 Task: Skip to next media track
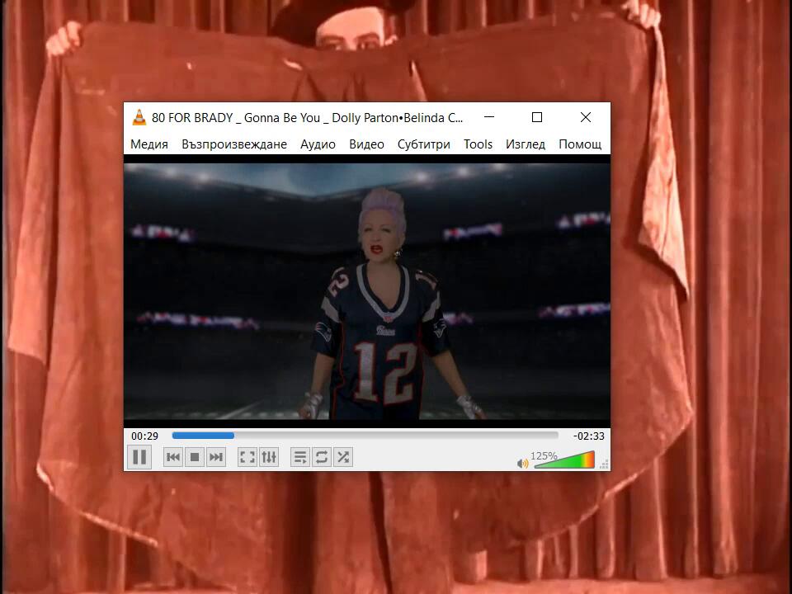[x=216, y=457]
